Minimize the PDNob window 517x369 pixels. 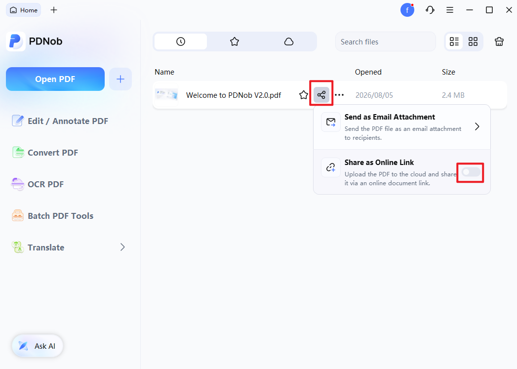(470, 10)
